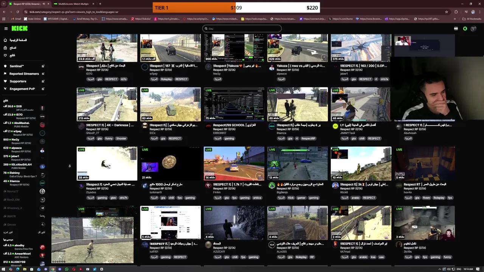Viewport: 484px width, 272px height.
Task: Open IGLxAboSALAH channel in sidebar
Action: (x=23, y=166)
